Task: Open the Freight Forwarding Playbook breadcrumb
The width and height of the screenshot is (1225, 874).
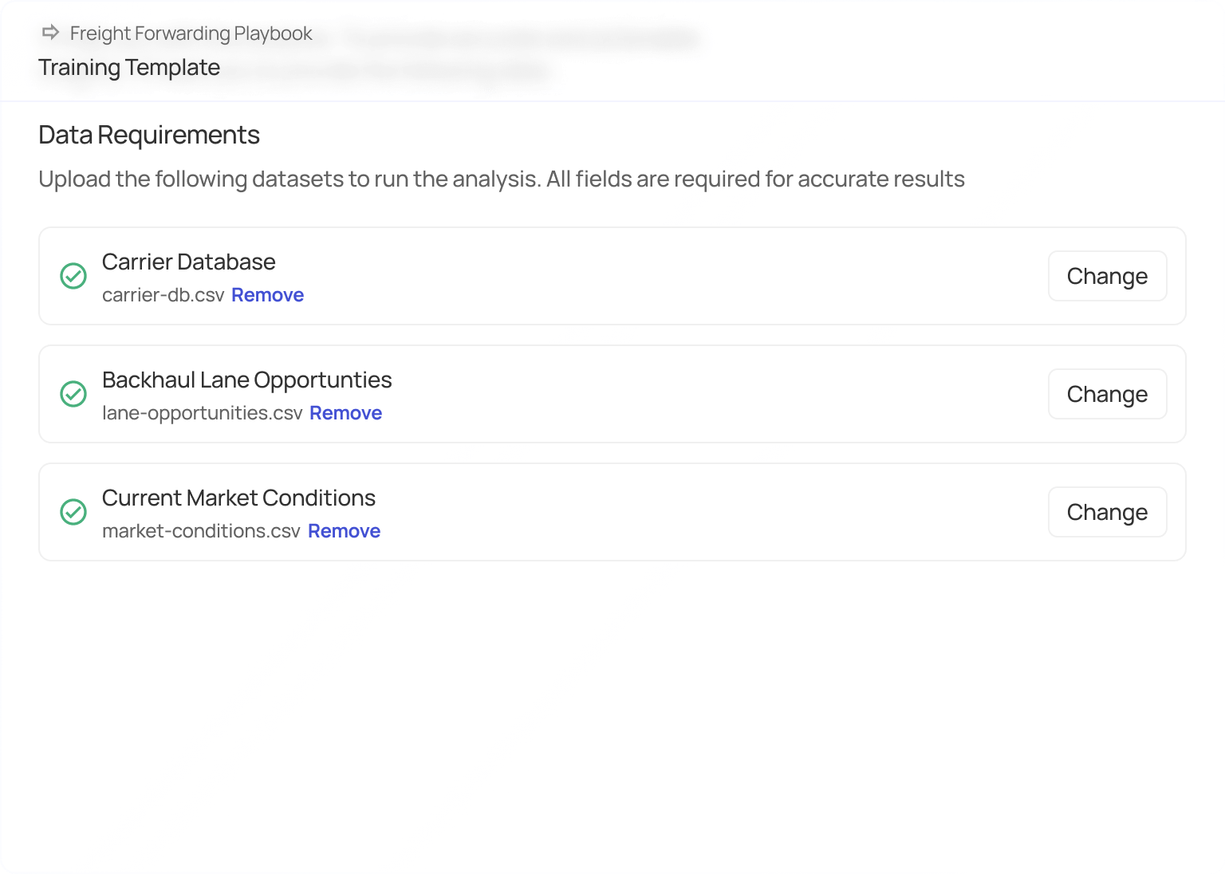Action: [190, 33]
